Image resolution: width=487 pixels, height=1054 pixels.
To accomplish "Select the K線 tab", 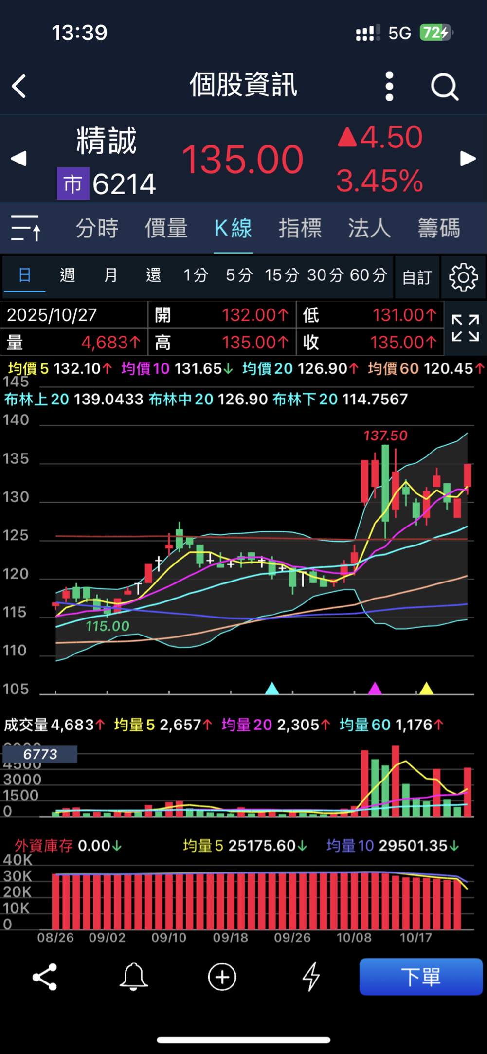I will (x=234, y=228).
